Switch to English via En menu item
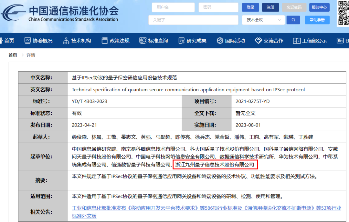349x222 pixels. 342,41
